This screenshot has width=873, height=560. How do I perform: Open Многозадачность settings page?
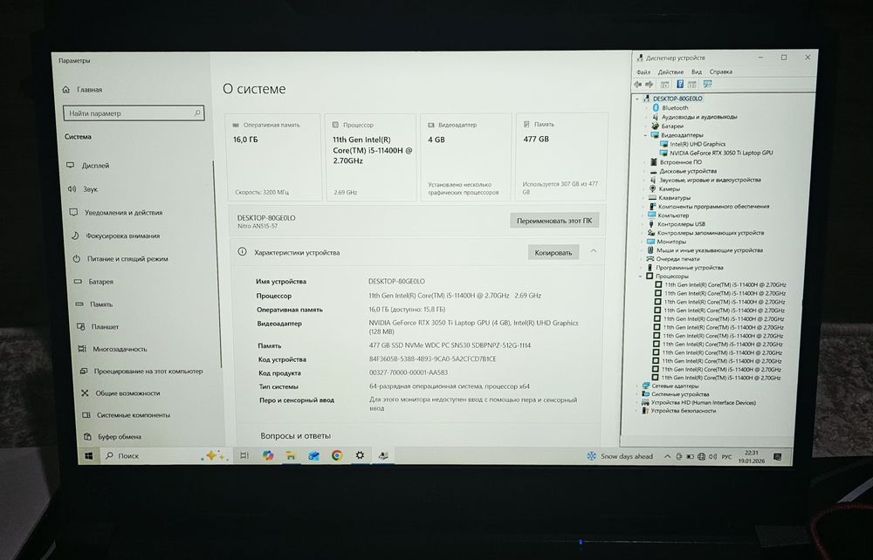tap(113, 349)
